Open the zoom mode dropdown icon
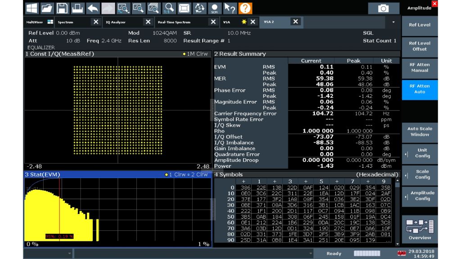Viewport: 461px width, 259px height. 123,8
